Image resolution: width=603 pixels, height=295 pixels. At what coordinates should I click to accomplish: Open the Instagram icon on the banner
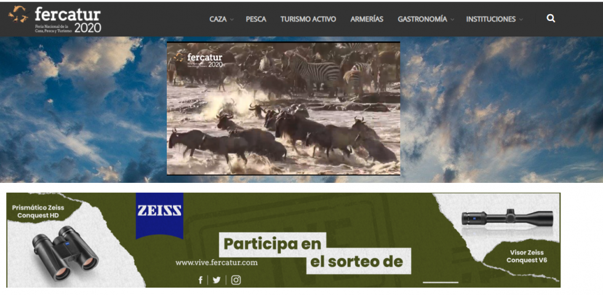236,280
